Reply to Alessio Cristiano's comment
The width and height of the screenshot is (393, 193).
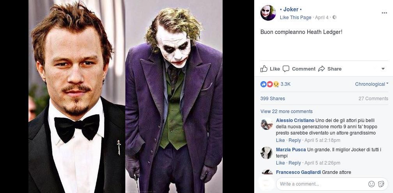coord(294,140)
